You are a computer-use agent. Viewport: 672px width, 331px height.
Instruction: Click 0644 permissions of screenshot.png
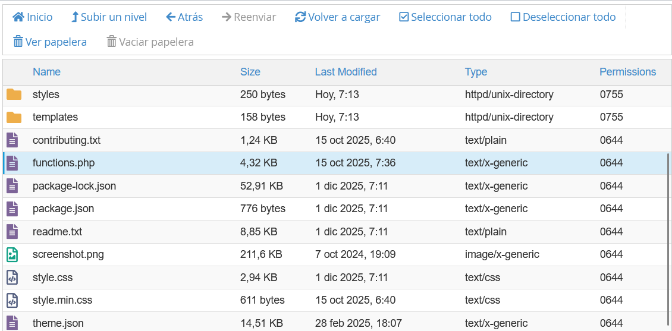(x=611, y=254)
